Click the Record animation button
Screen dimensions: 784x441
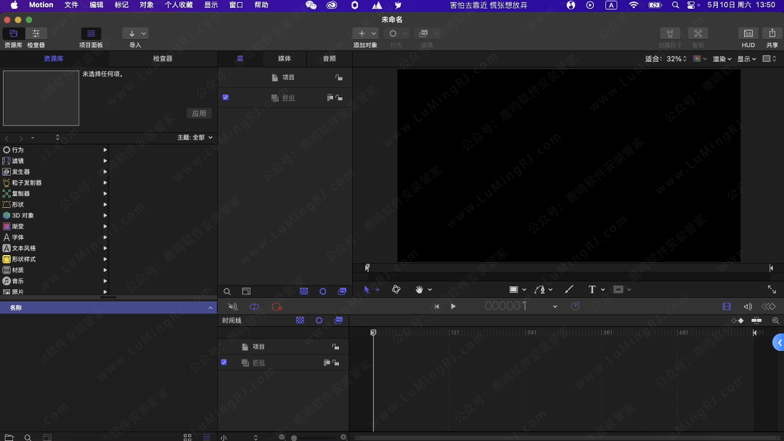[277, 307]
